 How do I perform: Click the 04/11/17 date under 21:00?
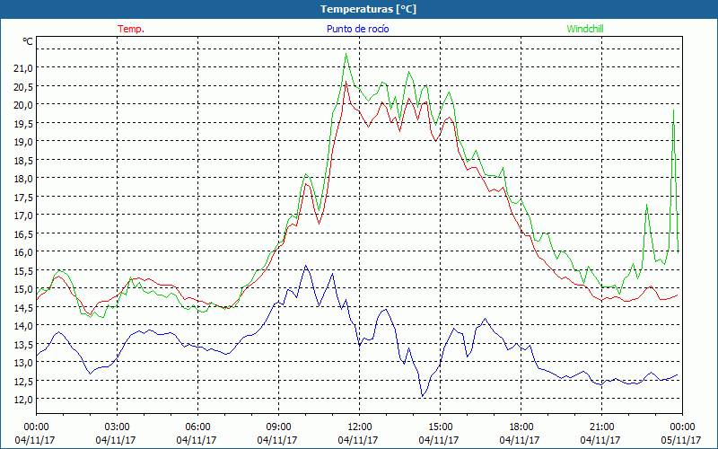coord(600,440)
